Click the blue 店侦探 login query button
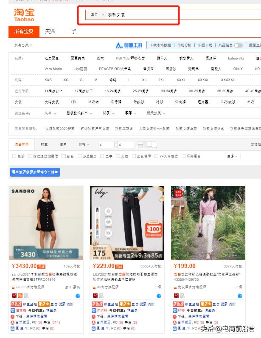 [35, 172]
